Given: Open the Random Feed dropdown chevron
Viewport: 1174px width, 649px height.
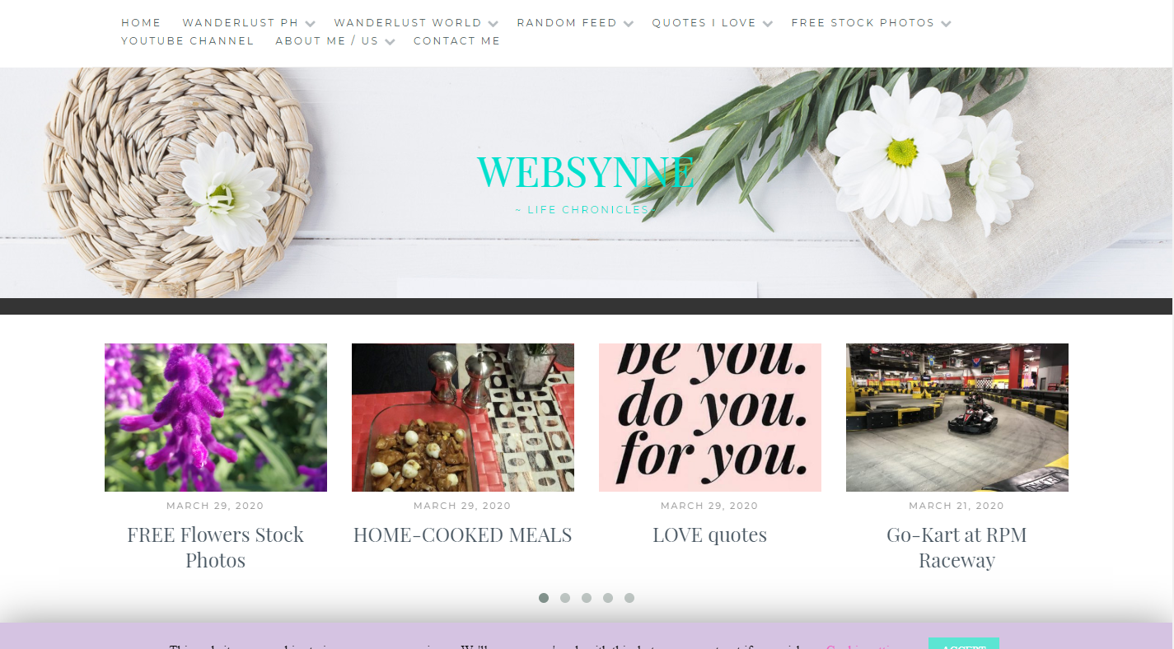Looking at the screenshot, I should (x=628, y=24).
